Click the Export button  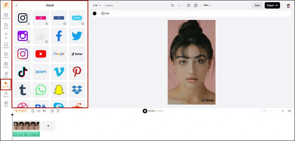click(272, 5)
